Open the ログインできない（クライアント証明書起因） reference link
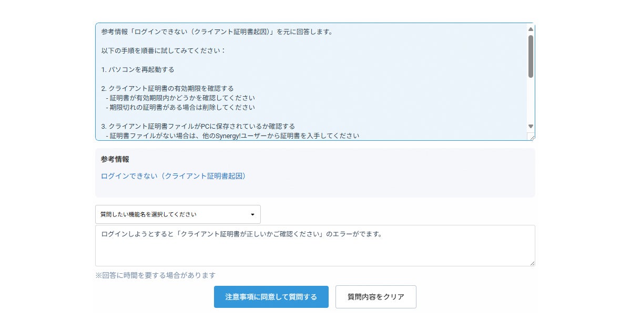 (x=173, y=176)
